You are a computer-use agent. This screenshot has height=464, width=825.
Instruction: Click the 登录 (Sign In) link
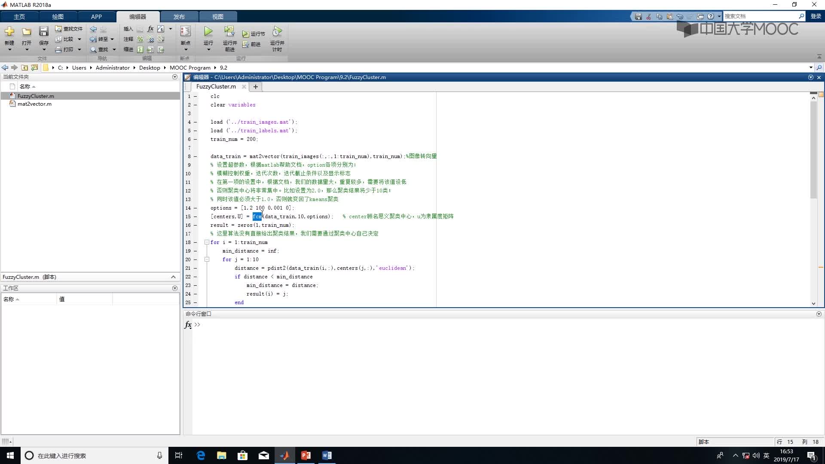tap(816, 16)
